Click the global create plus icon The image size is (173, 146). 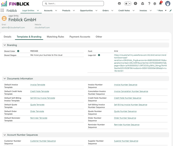135,4
